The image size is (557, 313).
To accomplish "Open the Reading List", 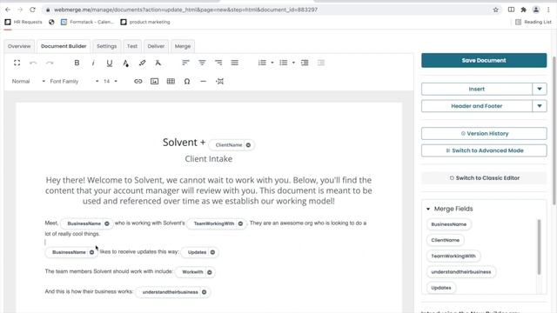I will (534, 22).
